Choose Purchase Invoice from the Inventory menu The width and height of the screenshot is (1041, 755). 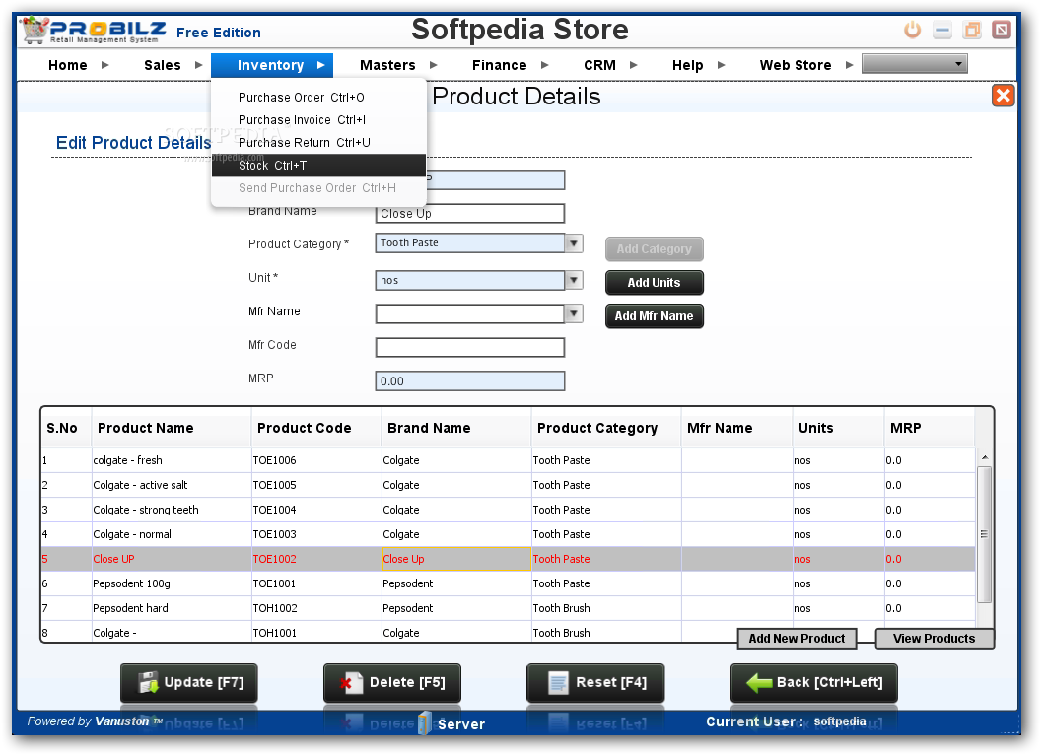click(318, 119)
